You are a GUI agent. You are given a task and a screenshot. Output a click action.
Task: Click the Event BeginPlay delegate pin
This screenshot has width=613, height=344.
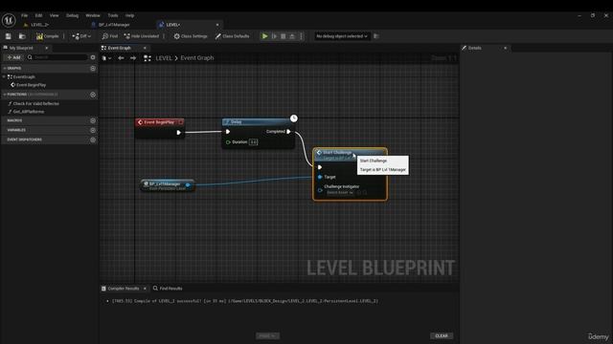pos(181,122)
